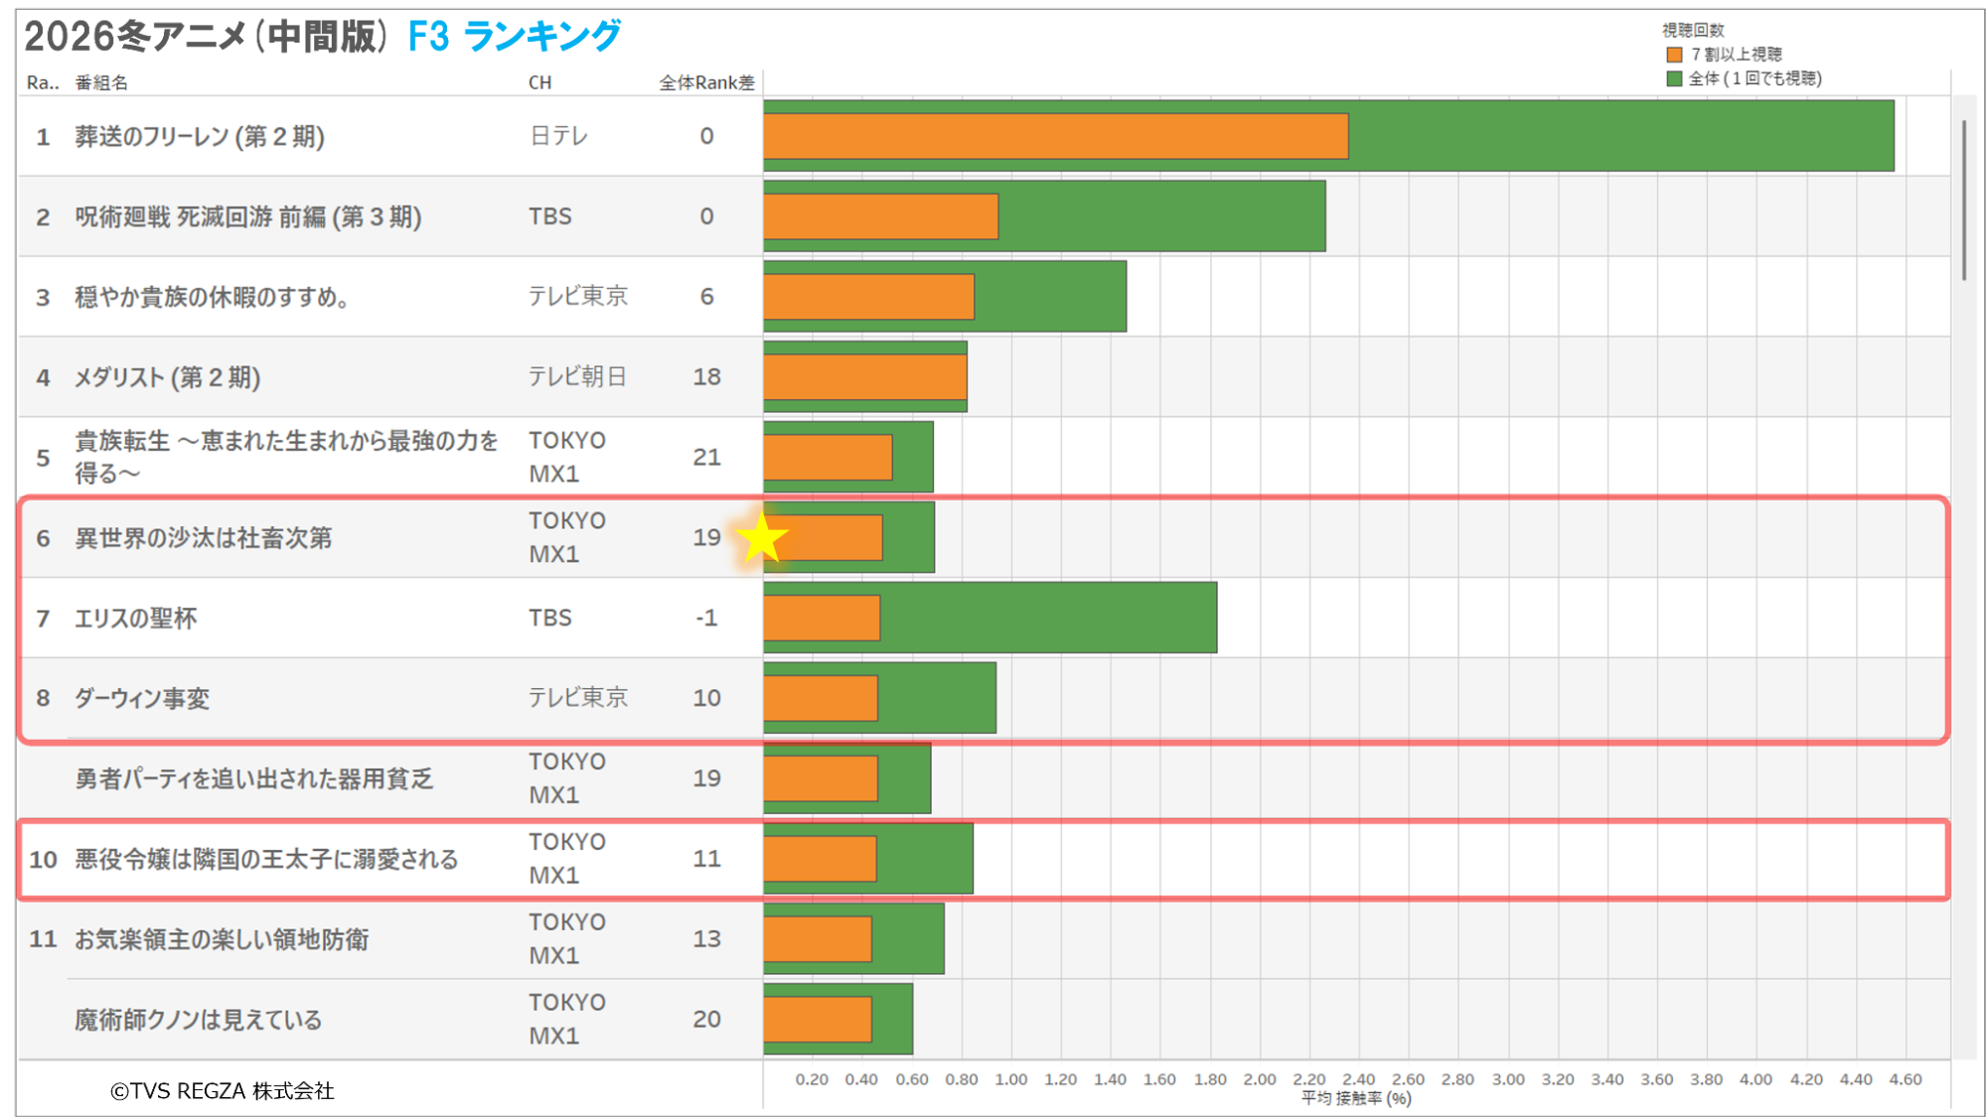
Task: Select 魔術師クノンは見えている program title
Action: tap(198, 1020)
